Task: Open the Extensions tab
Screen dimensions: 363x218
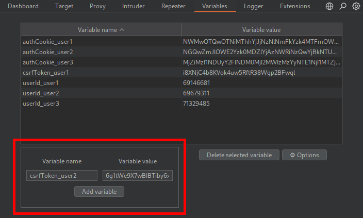Action: 295,6
